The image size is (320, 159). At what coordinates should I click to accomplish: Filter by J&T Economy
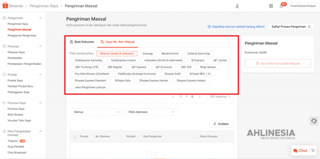click(163, 67)
